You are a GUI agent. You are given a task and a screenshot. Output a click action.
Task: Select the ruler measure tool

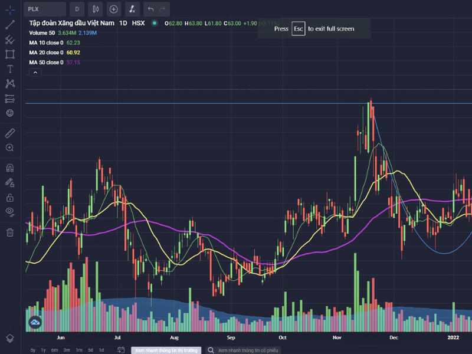click(x=10, y=133)
